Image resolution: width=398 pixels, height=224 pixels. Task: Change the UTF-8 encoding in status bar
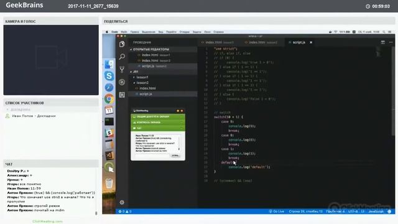[353, 212]
